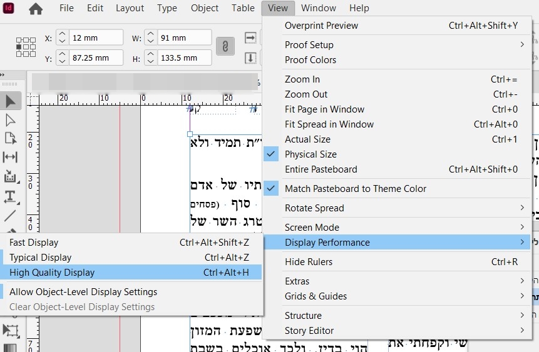Adjust the H height stepper

pyautogui.click(x=151, y=58)
